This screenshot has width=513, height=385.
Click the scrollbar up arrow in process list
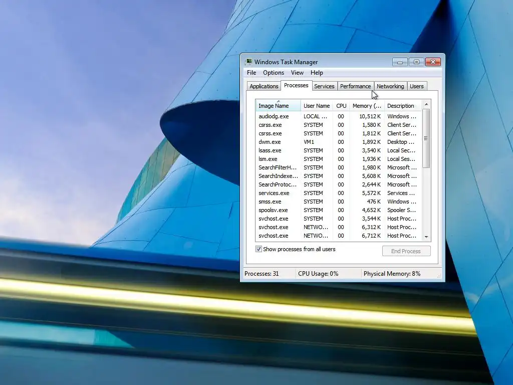point(426,104)
